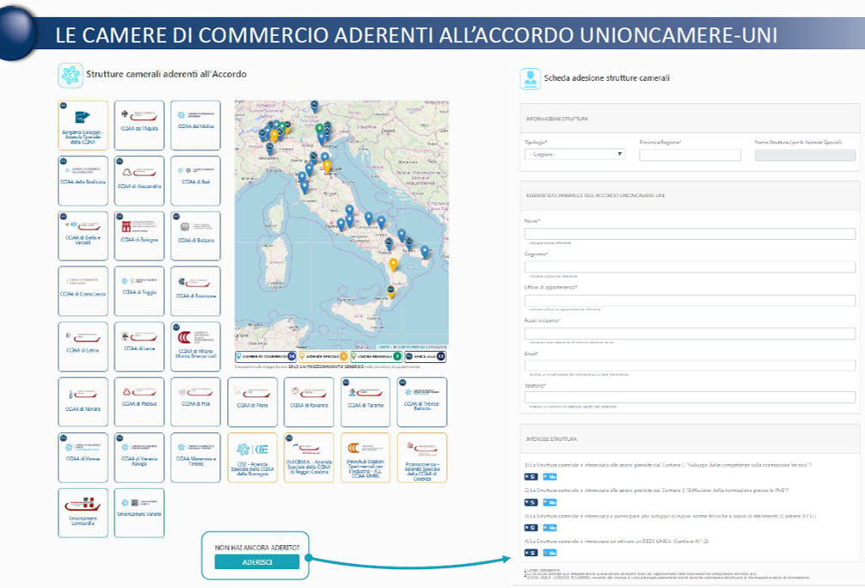This screenshot has height=588, width=865.
Task: Open the CCIAA di Foggia card
Action: tap(139, 291)
